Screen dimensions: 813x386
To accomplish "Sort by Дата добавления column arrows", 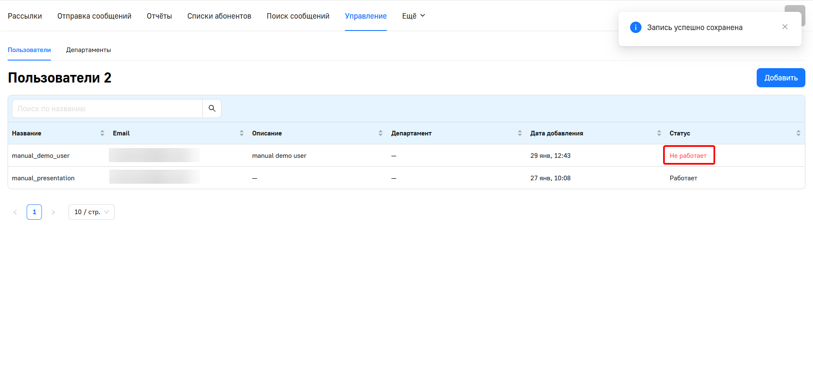I will [x=659, y=133].
